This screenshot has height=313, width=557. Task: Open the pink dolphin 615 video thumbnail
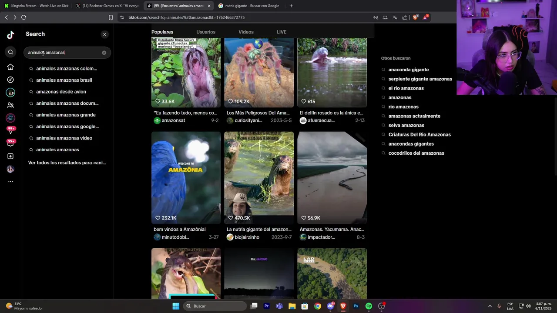pyautogui.click(x=332, y=72)
